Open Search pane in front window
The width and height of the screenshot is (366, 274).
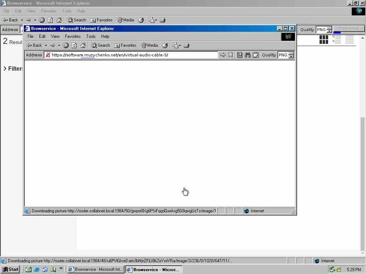point(100,45)
